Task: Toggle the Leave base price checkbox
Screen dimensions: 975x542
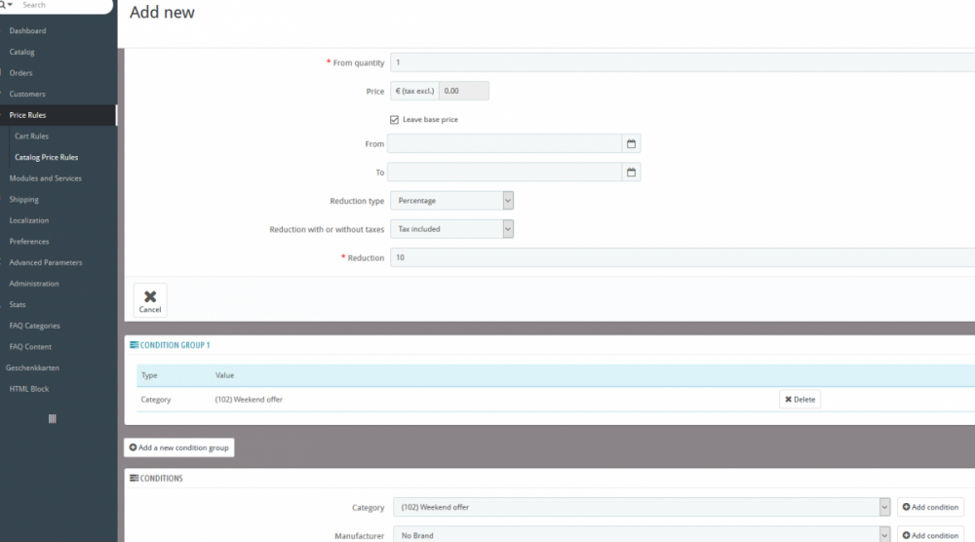Action: tap(394, 120)
